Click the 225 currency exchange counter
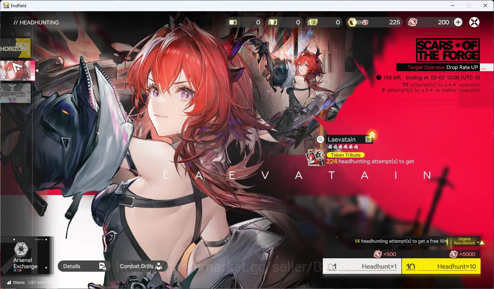494x289 pixels. coord(374,22)
